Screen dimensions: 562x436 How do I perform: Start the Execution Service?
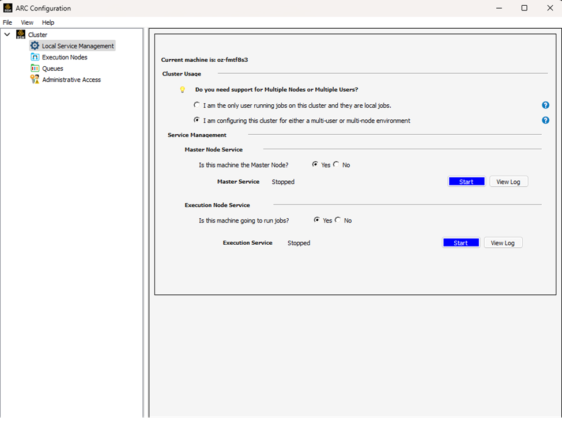point(461,242)
